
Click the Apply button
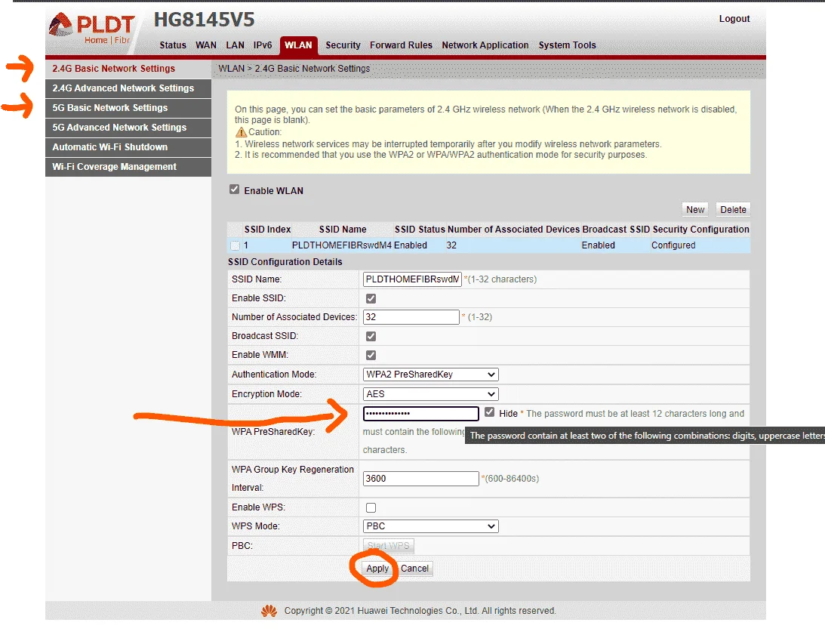pyautogui.click(x=377, y=569)
